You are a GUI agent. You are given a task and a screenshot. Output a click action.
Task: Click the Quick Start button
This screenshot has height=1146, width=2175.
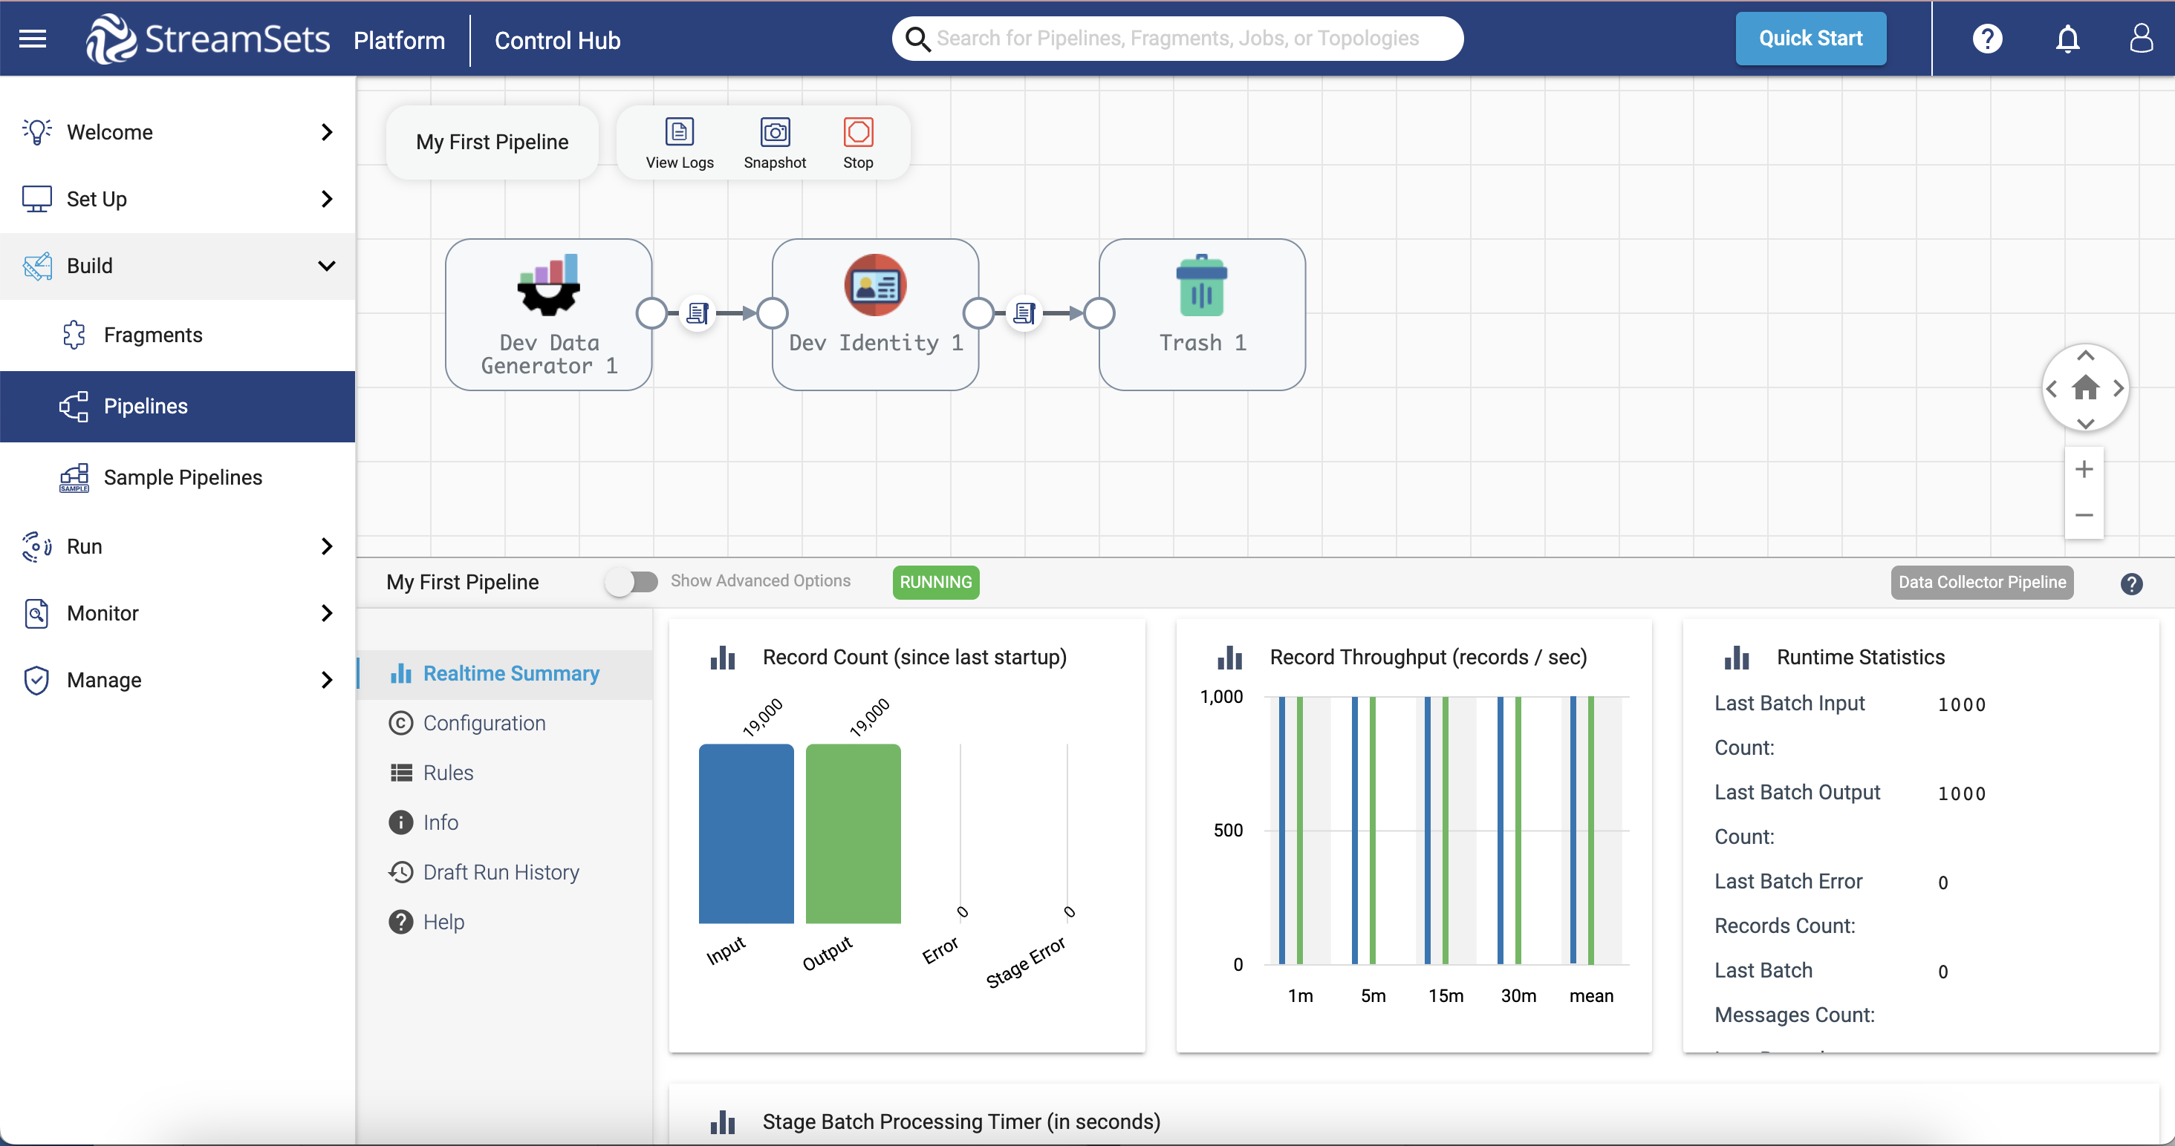[1810, 38]
